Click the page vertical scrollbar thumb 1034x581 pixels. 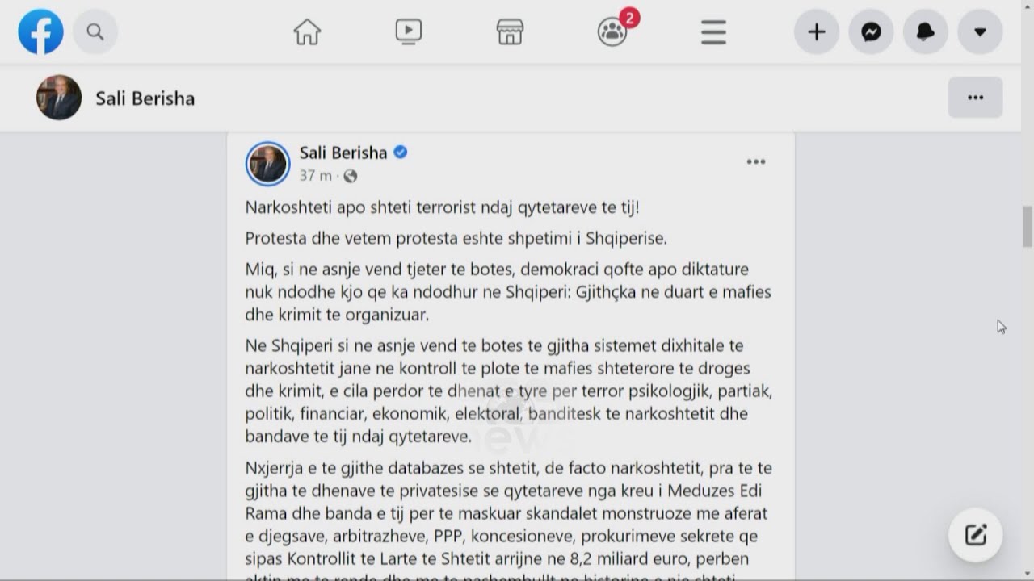pyautogui.click(x=1027, y=226)
